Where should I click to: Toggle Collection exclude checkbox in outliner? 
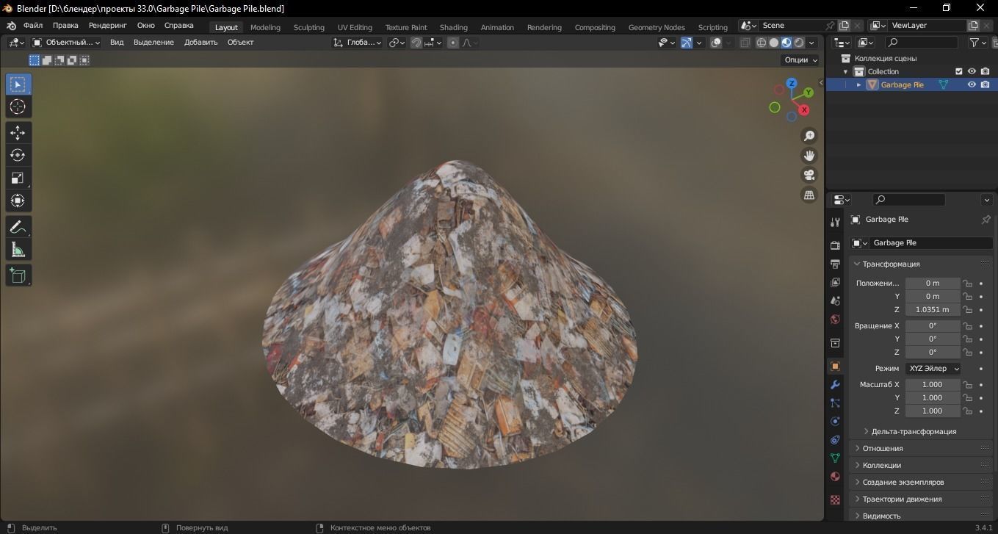coord(958,71)
